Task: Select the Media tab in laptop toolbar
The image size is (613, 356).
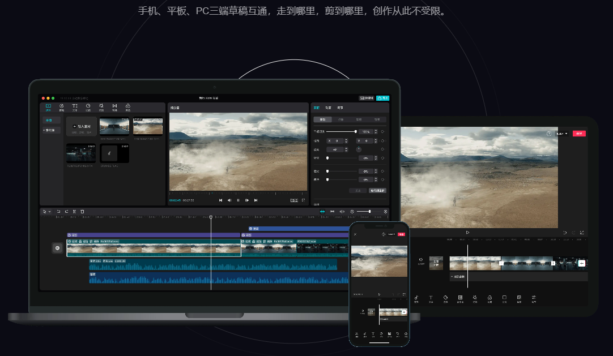Action: pos(48,107)
